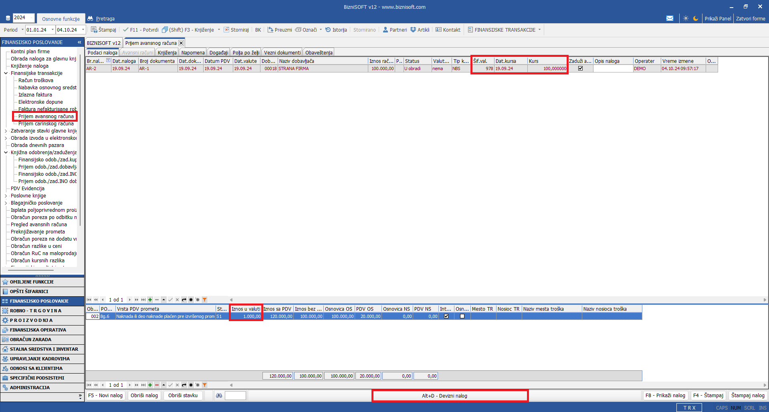The width and height of the screenshot is (769, 412).
Task: Click the Štampaj printer icon in toolbar
Action: pyautogui.click(x=94, y=30)
